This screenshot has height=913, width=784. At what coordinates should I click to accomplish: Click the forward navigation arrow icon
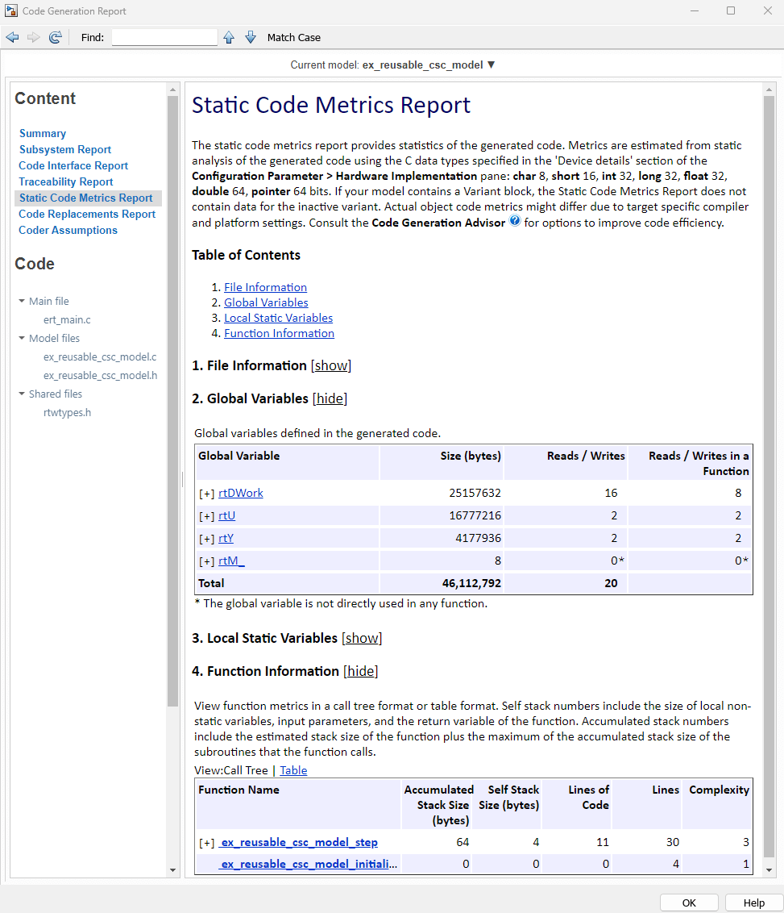[34, 37]
